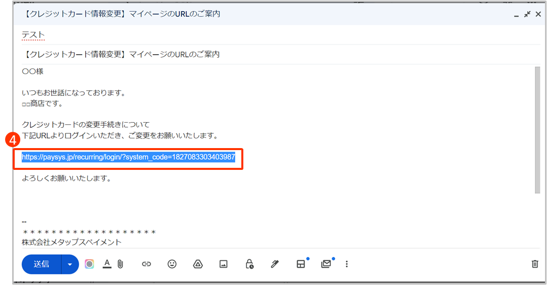Discard draft with the trash icon
Screen dimensions: 547x285
click(534, 264)
